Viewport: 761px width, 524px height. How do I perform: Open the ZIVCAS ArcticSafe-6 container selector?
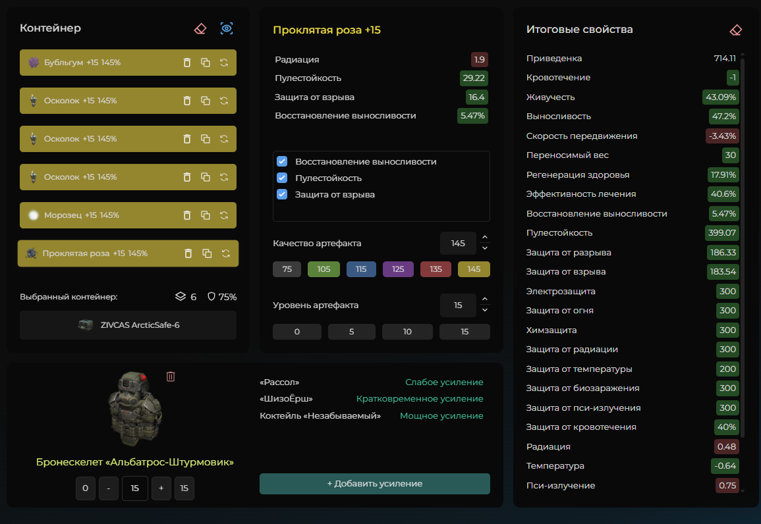coord(128,325)
